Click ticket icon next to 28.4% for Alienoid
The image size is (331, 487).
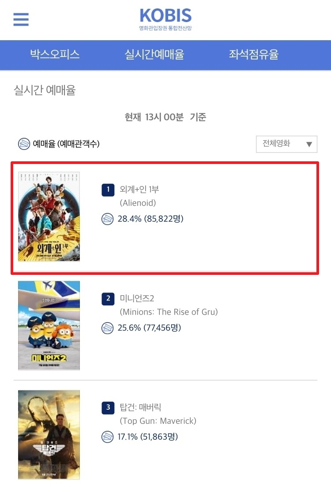pyautogui.click(x=107, y=219)
